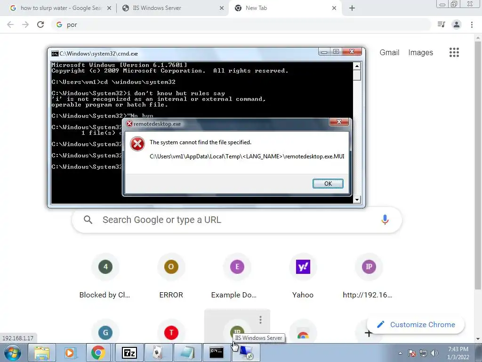Open the blue G shortcut tile

coord(105,332)
